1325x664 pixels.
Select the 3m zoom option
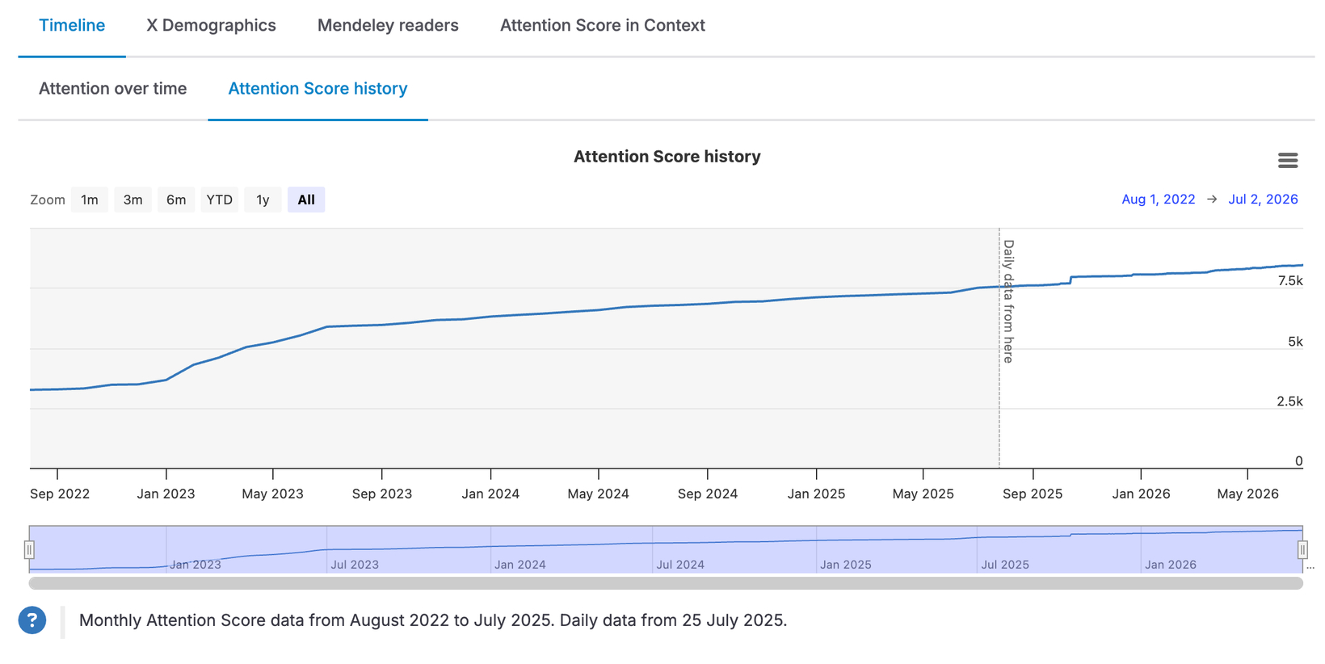pos(133,200)
